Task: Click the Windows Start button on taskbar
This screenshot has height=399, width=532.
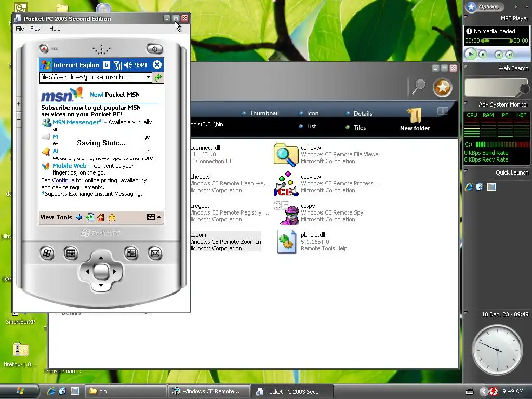Action: tap(20, 391)
